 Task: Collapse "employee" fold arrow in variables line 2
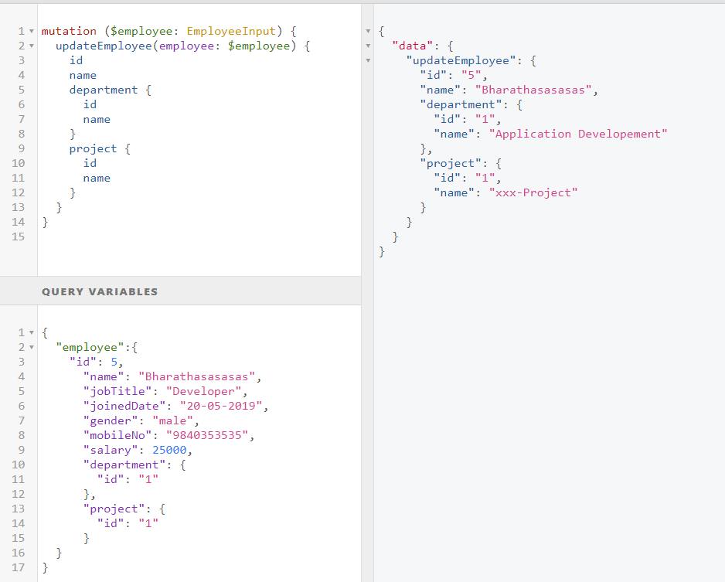[x=32, y=348]
